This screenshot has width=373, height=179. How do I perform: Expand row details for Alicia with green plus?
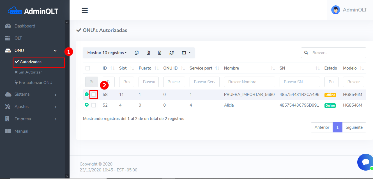coord(87,105)
